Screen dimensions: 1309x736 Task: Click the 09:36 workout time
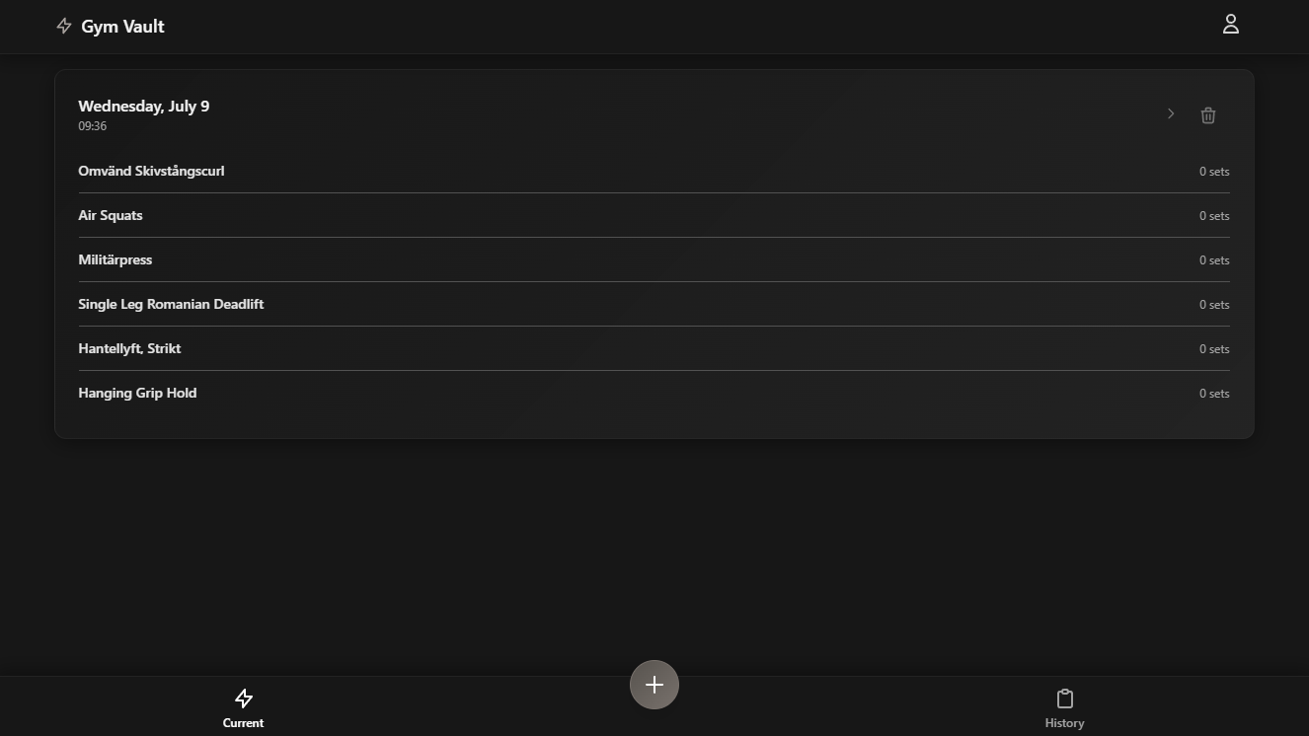92,126
